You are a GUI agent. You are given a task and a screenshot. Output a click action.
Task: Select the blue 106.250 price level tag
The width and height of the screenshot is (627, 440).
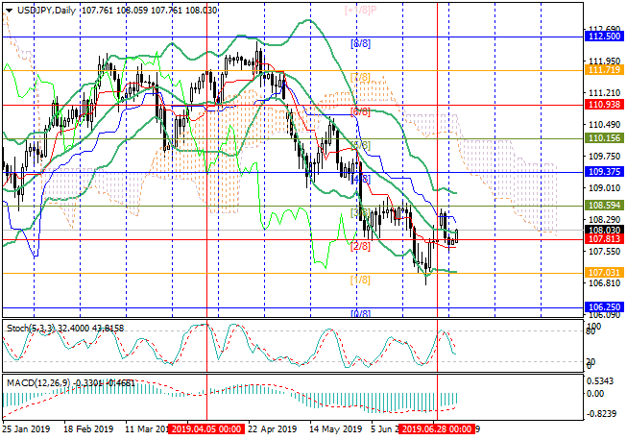click(603, 307)
